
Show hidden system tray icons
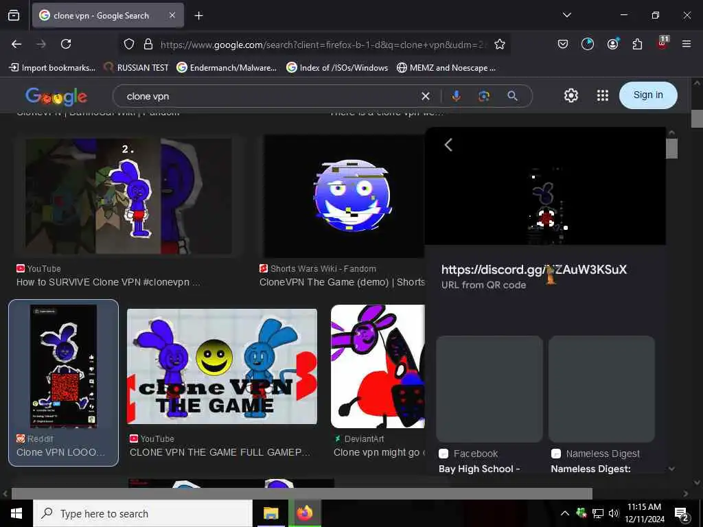click(564, 513)
